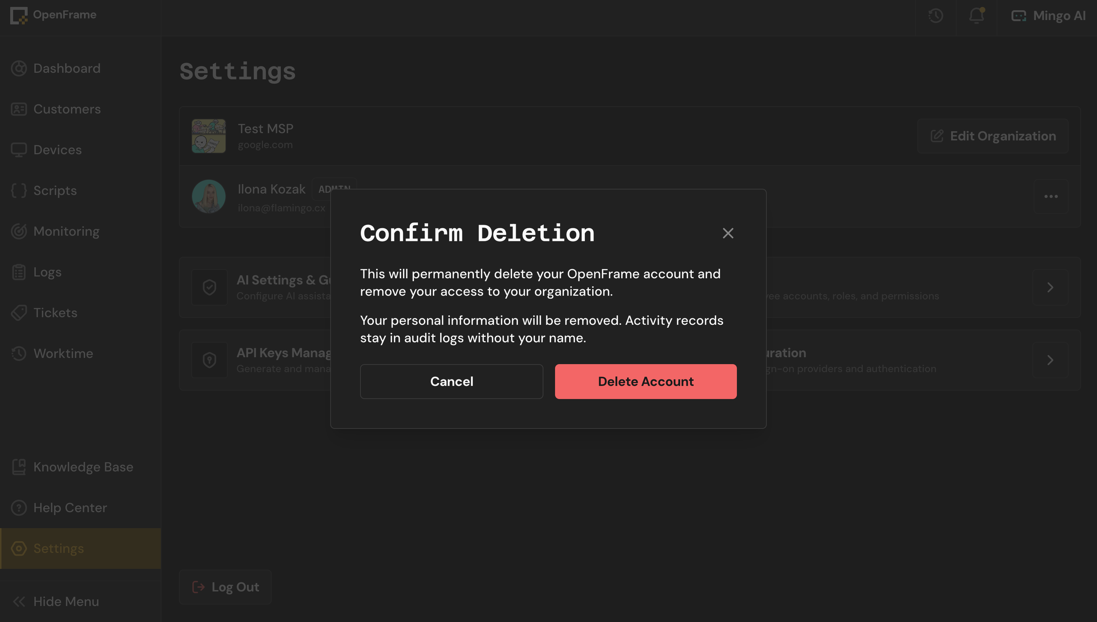Select Settings in the sidebar
The image size is (1097, 622).
(80, 549)
